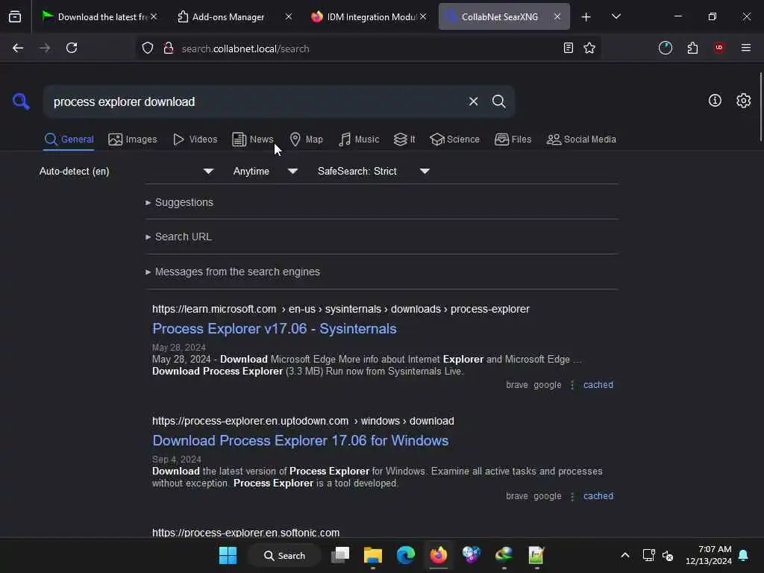
Task: Select the Social Media search category
Action: 580,140
